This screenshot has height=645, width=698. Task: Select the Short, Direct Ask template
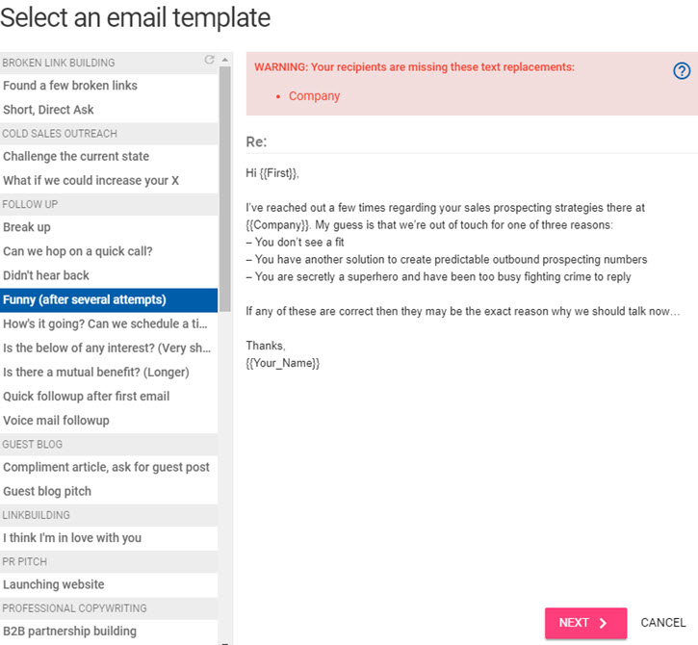coord(109,110)
